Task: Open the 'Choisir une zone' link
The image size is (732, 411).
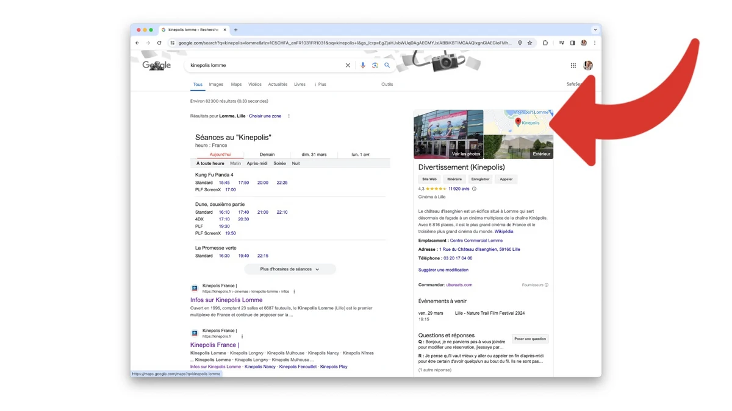Action: (x=265, y=116)
